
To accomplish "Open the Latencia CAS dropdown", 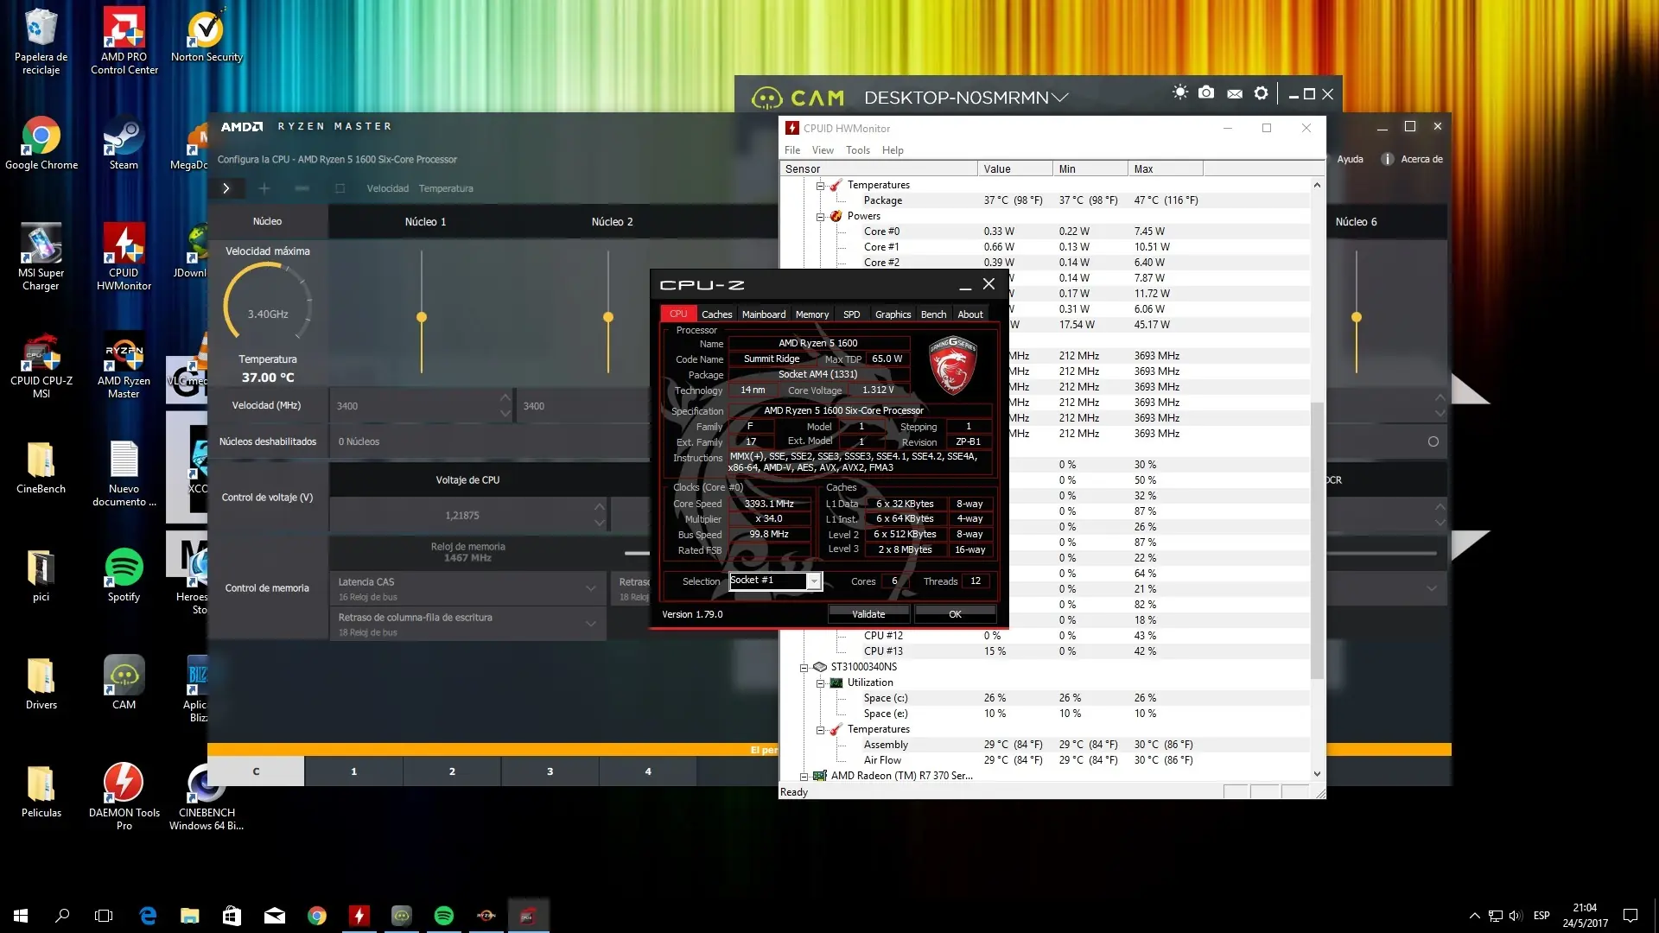I will pos(467,588).
